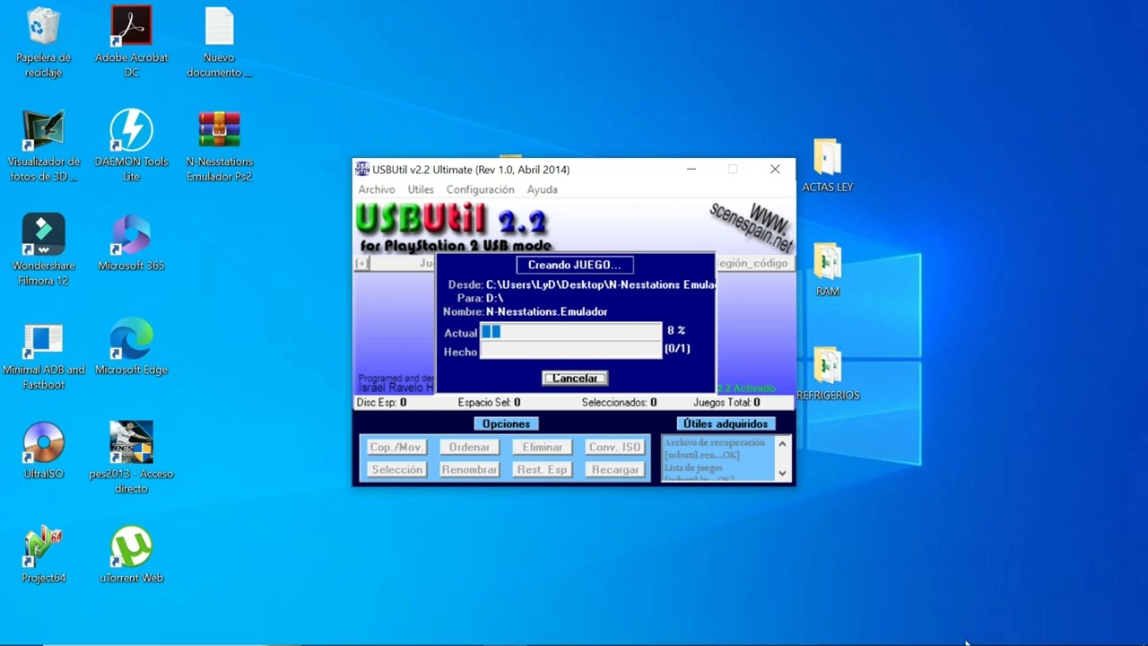This screenshot has width=1148, height=646.
Task: Open the Configuración menu
Action: click(480, 189)
